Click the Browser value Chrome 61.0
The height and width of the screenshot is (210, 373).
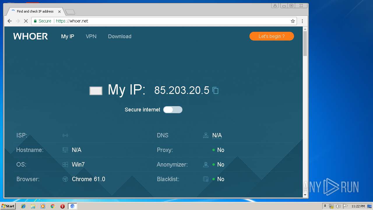[89, 179]
